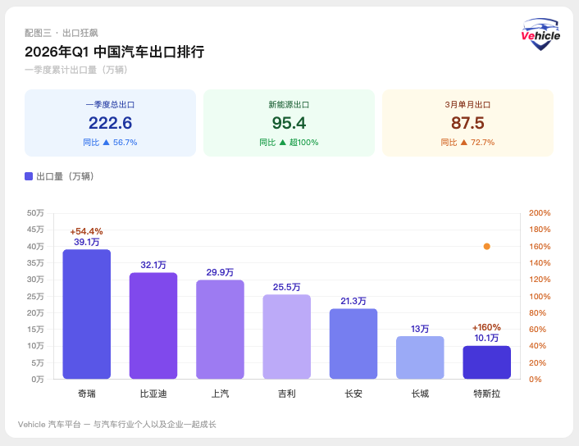Image resolution: width=579 pixels, height=446 pixels.
Task: Click the 比亚迪 bar
Action: [153, 325]
